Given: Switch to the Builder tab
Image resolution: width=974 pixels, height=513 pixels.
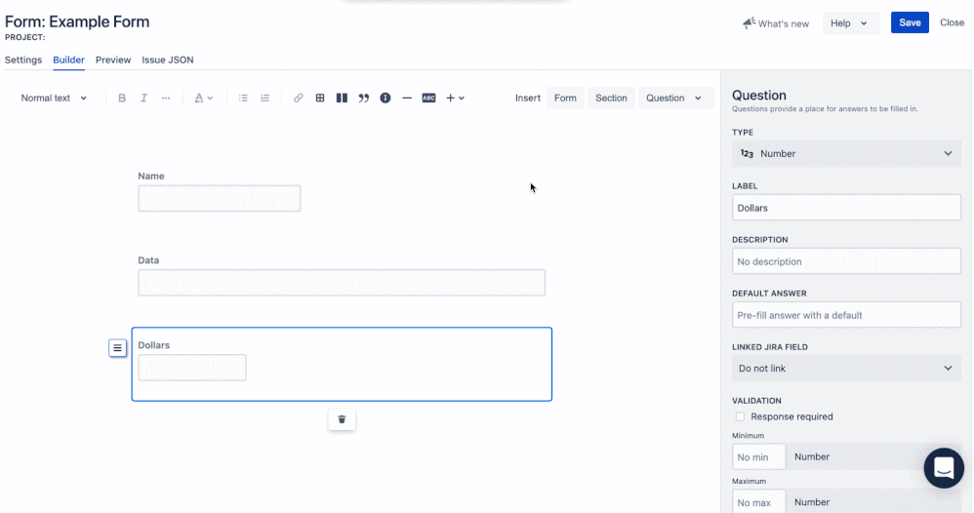Looking at the screenshot, I should [68, 59].
